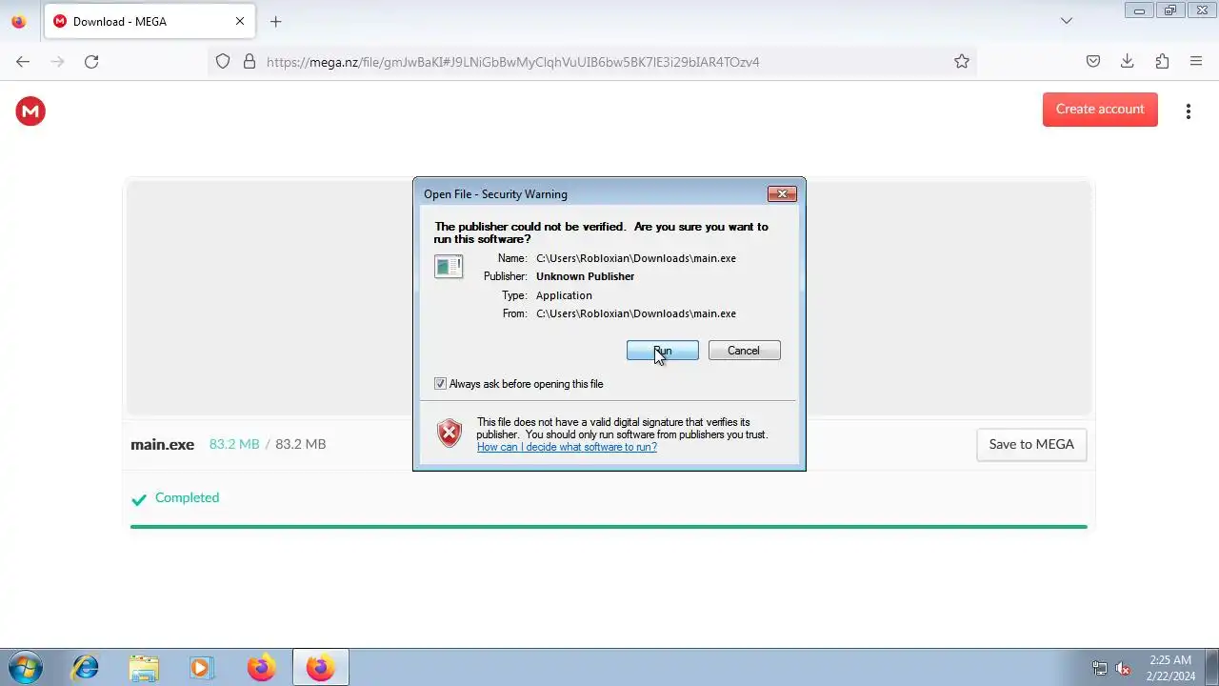Click the first Firefox taskbar icon
The width and height of the screenshot is (1219, 686).
(261, 668)
